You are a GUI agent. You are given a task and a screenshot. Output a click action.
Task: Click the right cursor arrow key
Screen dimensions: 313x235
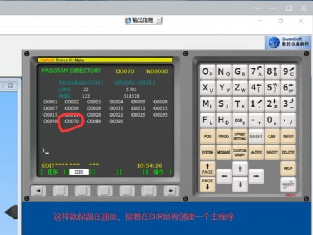[256, 176]
